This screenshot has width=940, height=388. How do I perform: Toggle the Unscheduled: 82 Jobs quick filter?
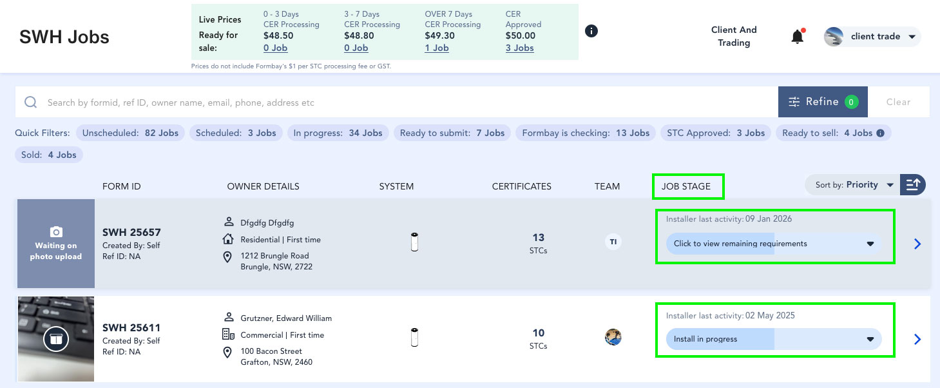pos(131,133)
